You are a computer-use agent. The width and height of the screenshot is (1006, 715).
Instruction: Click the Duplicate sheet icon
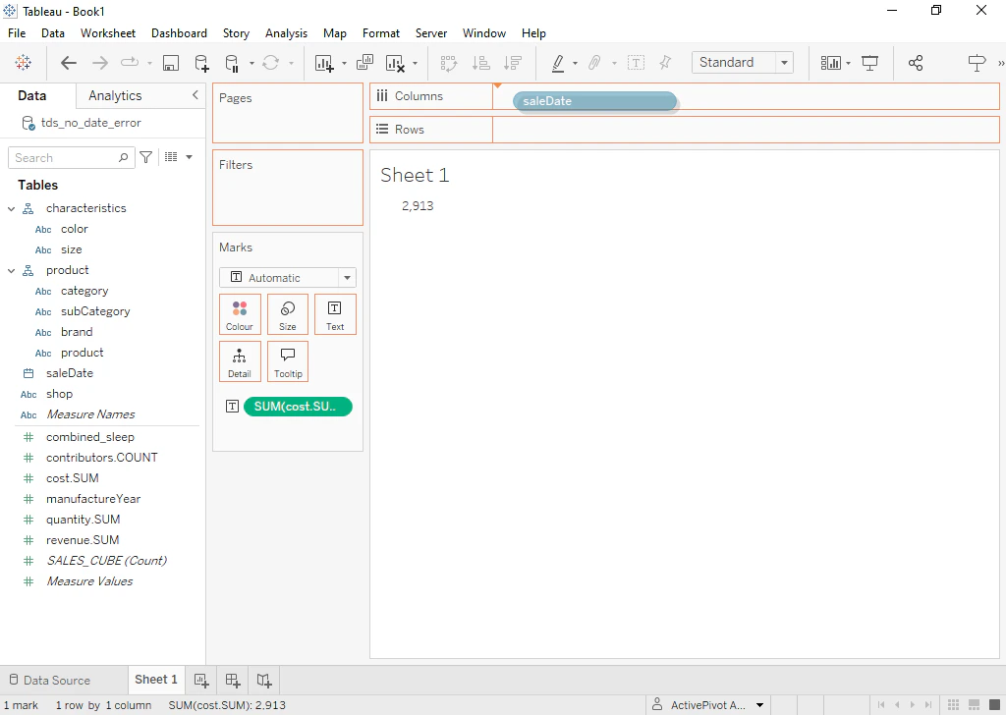364,62
